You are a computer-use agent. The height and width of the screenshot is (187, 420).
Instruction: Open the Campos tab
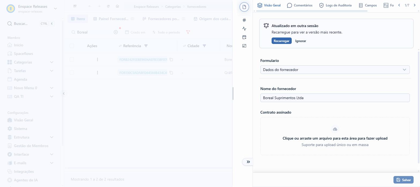click(368, 5)
